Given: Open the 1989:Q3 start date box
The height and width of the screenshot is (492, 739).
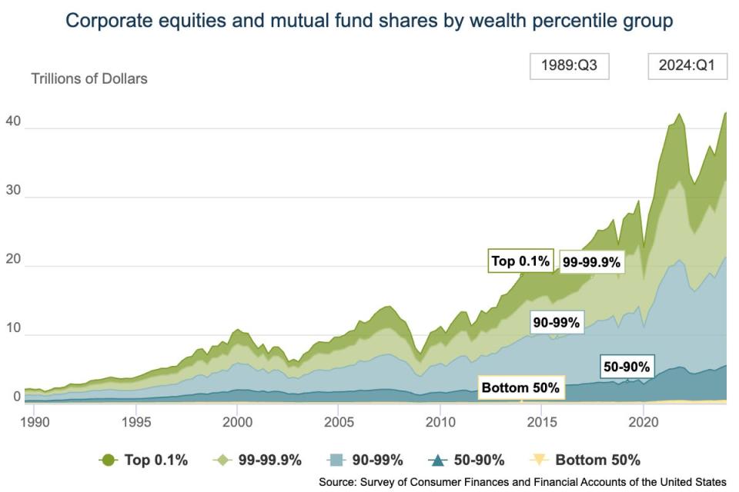Looking at the screenshot, I should [x=569, y=66].
